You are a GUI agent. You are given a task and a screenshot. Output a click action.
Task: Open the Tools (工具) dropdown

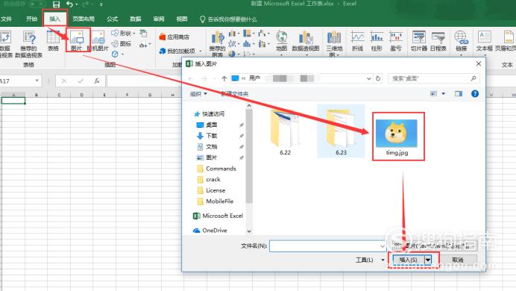[370, 260]
